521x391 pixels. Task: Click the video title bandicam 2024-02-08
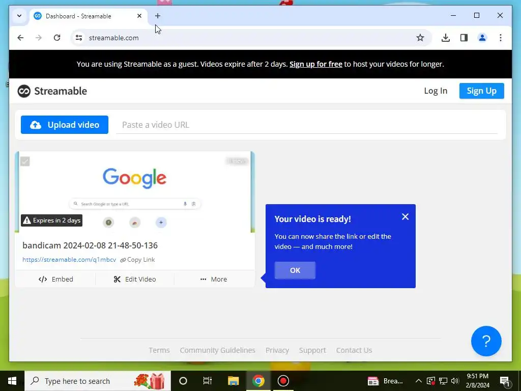(x=90, y=245)
